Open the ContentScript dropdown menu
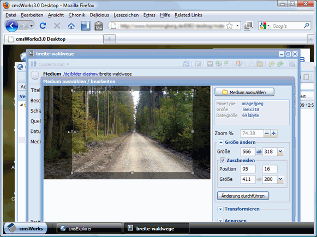Image resolution: width=317 pixels, height=237 pixels. click(x=68, y=64)
